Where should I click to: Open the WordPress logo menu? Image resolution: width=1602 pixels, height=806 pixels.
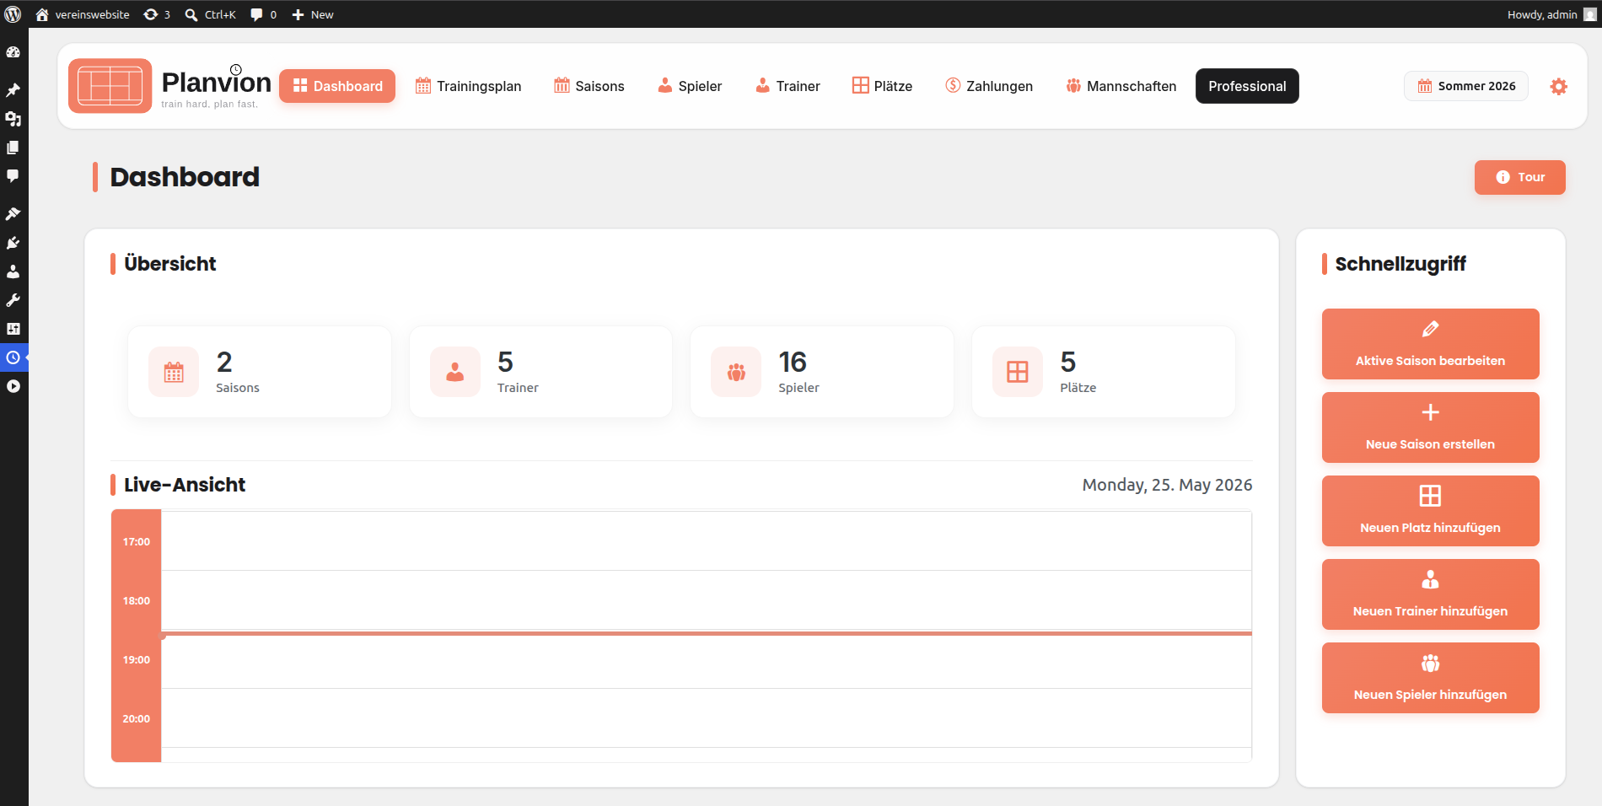point(13,14)
